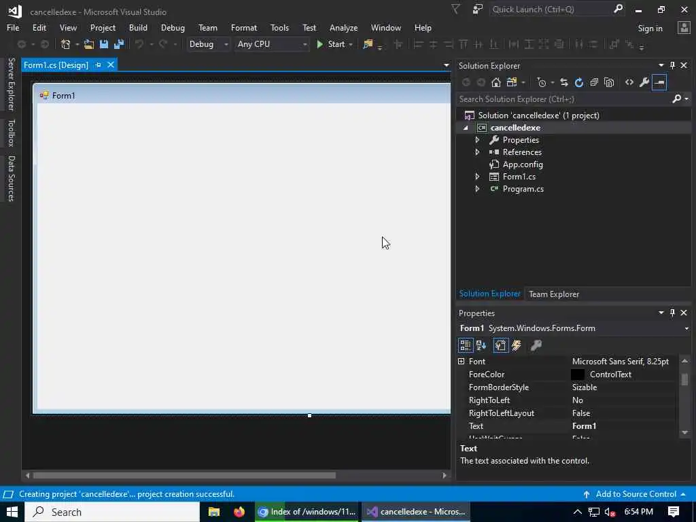Collapse the cancelledexe project node
This screenshot has height=522, width=696.
coord(466,128)
